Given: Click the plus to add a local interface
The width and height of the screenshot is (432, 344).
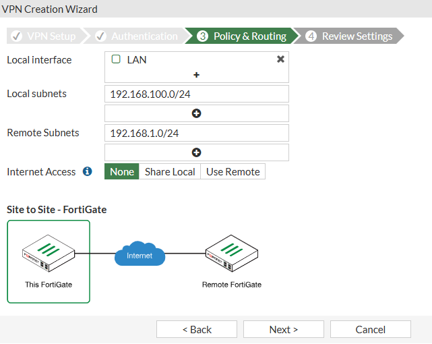Looking at the screenshot, I should tap(196, 75).
